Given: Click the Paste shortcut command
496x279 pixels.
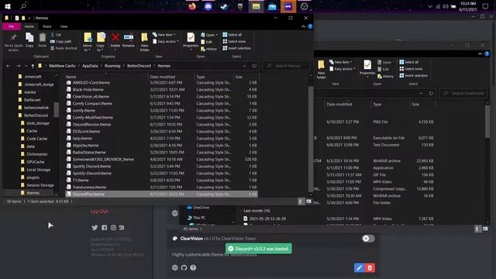Looking at the screenshot, I should (x=64, y=48).
